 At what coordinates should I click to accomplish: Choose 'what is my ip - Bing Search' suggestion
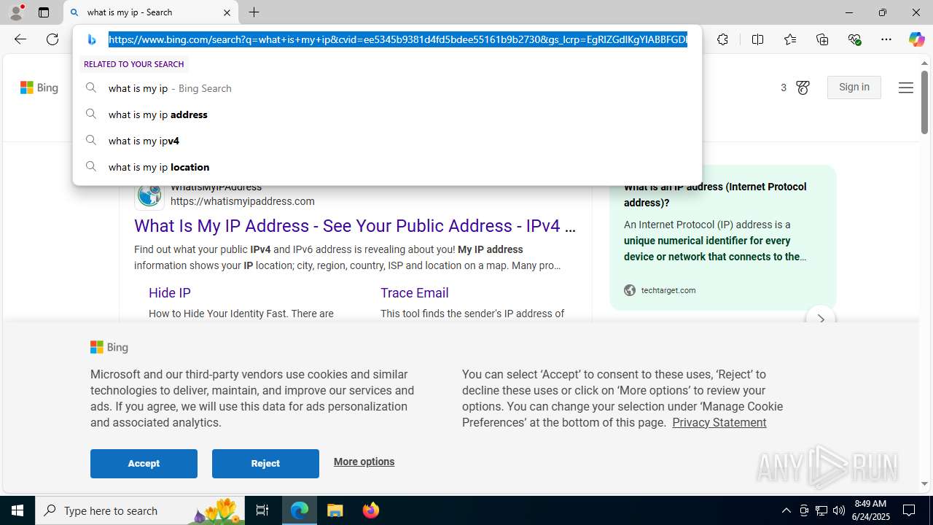point(387,88)
